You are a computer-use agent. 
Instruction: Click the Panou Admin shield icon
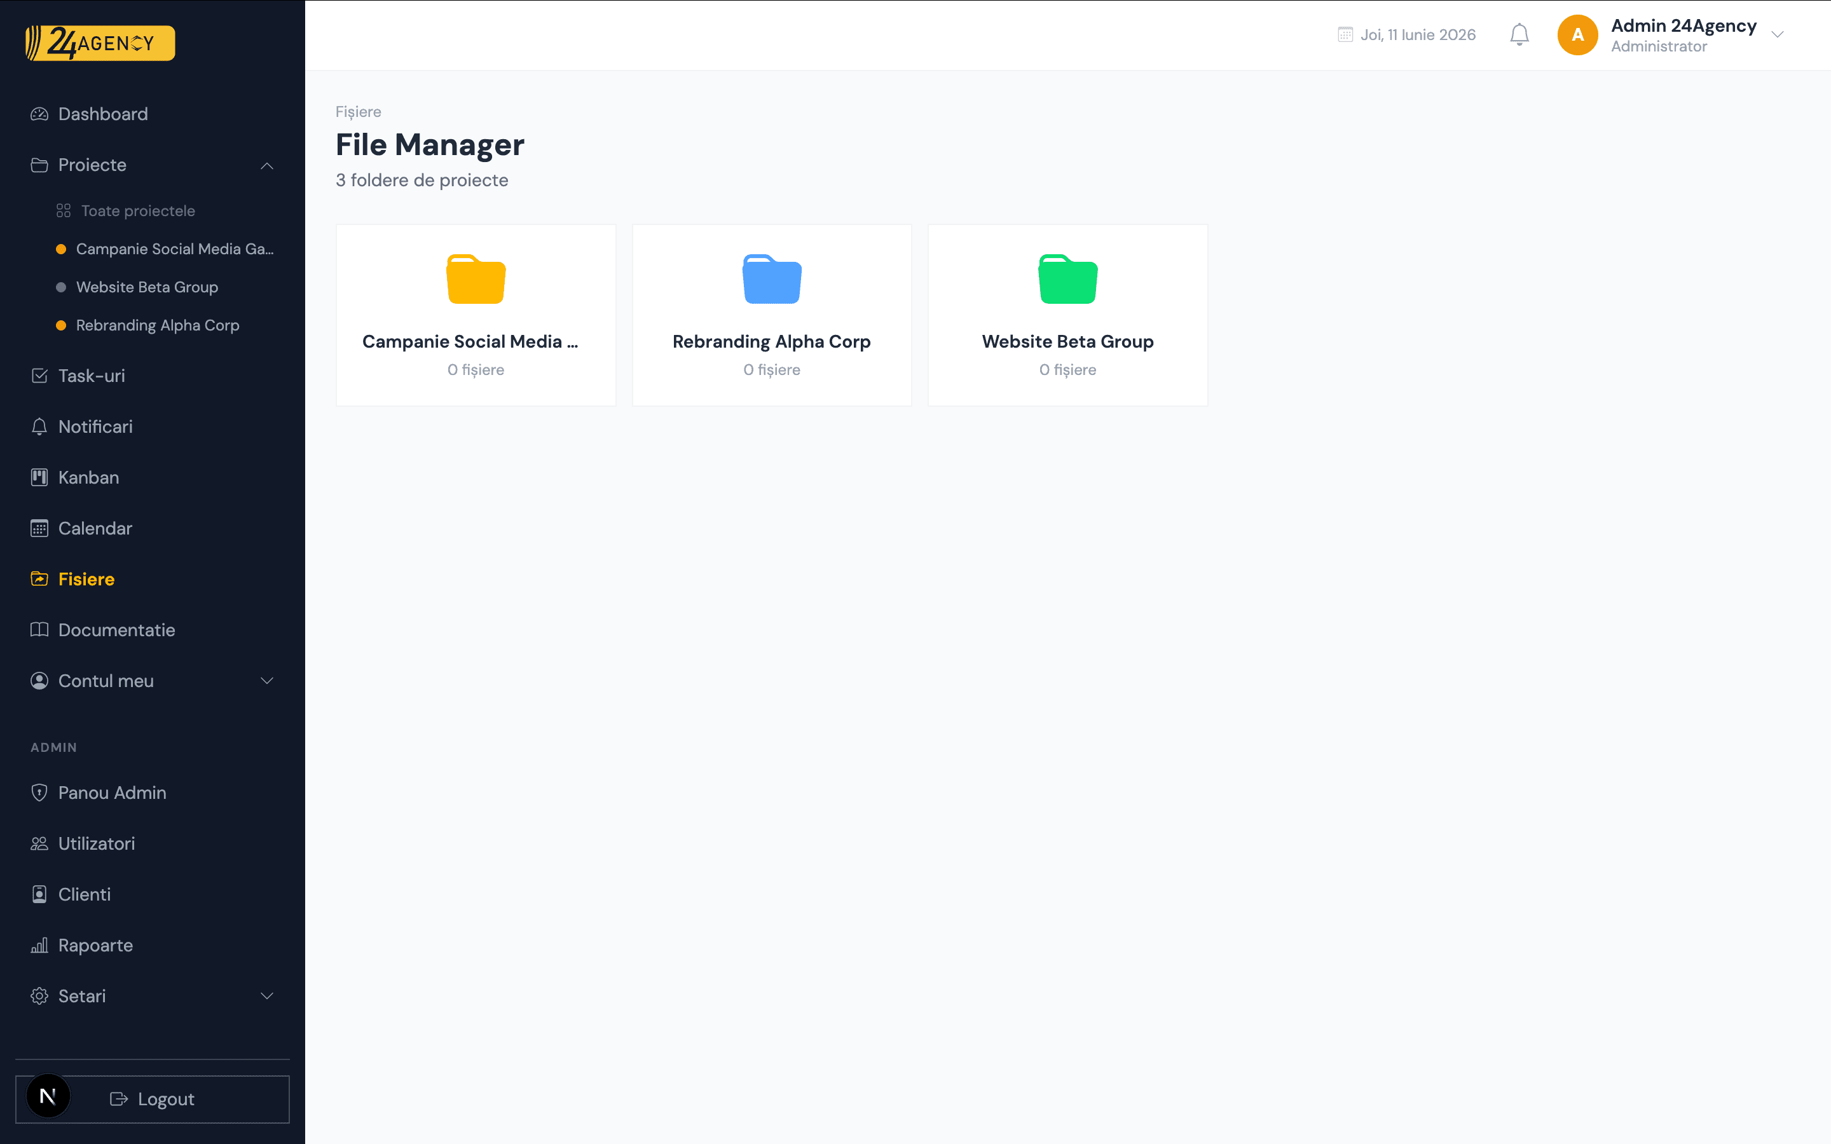point(39,793)
